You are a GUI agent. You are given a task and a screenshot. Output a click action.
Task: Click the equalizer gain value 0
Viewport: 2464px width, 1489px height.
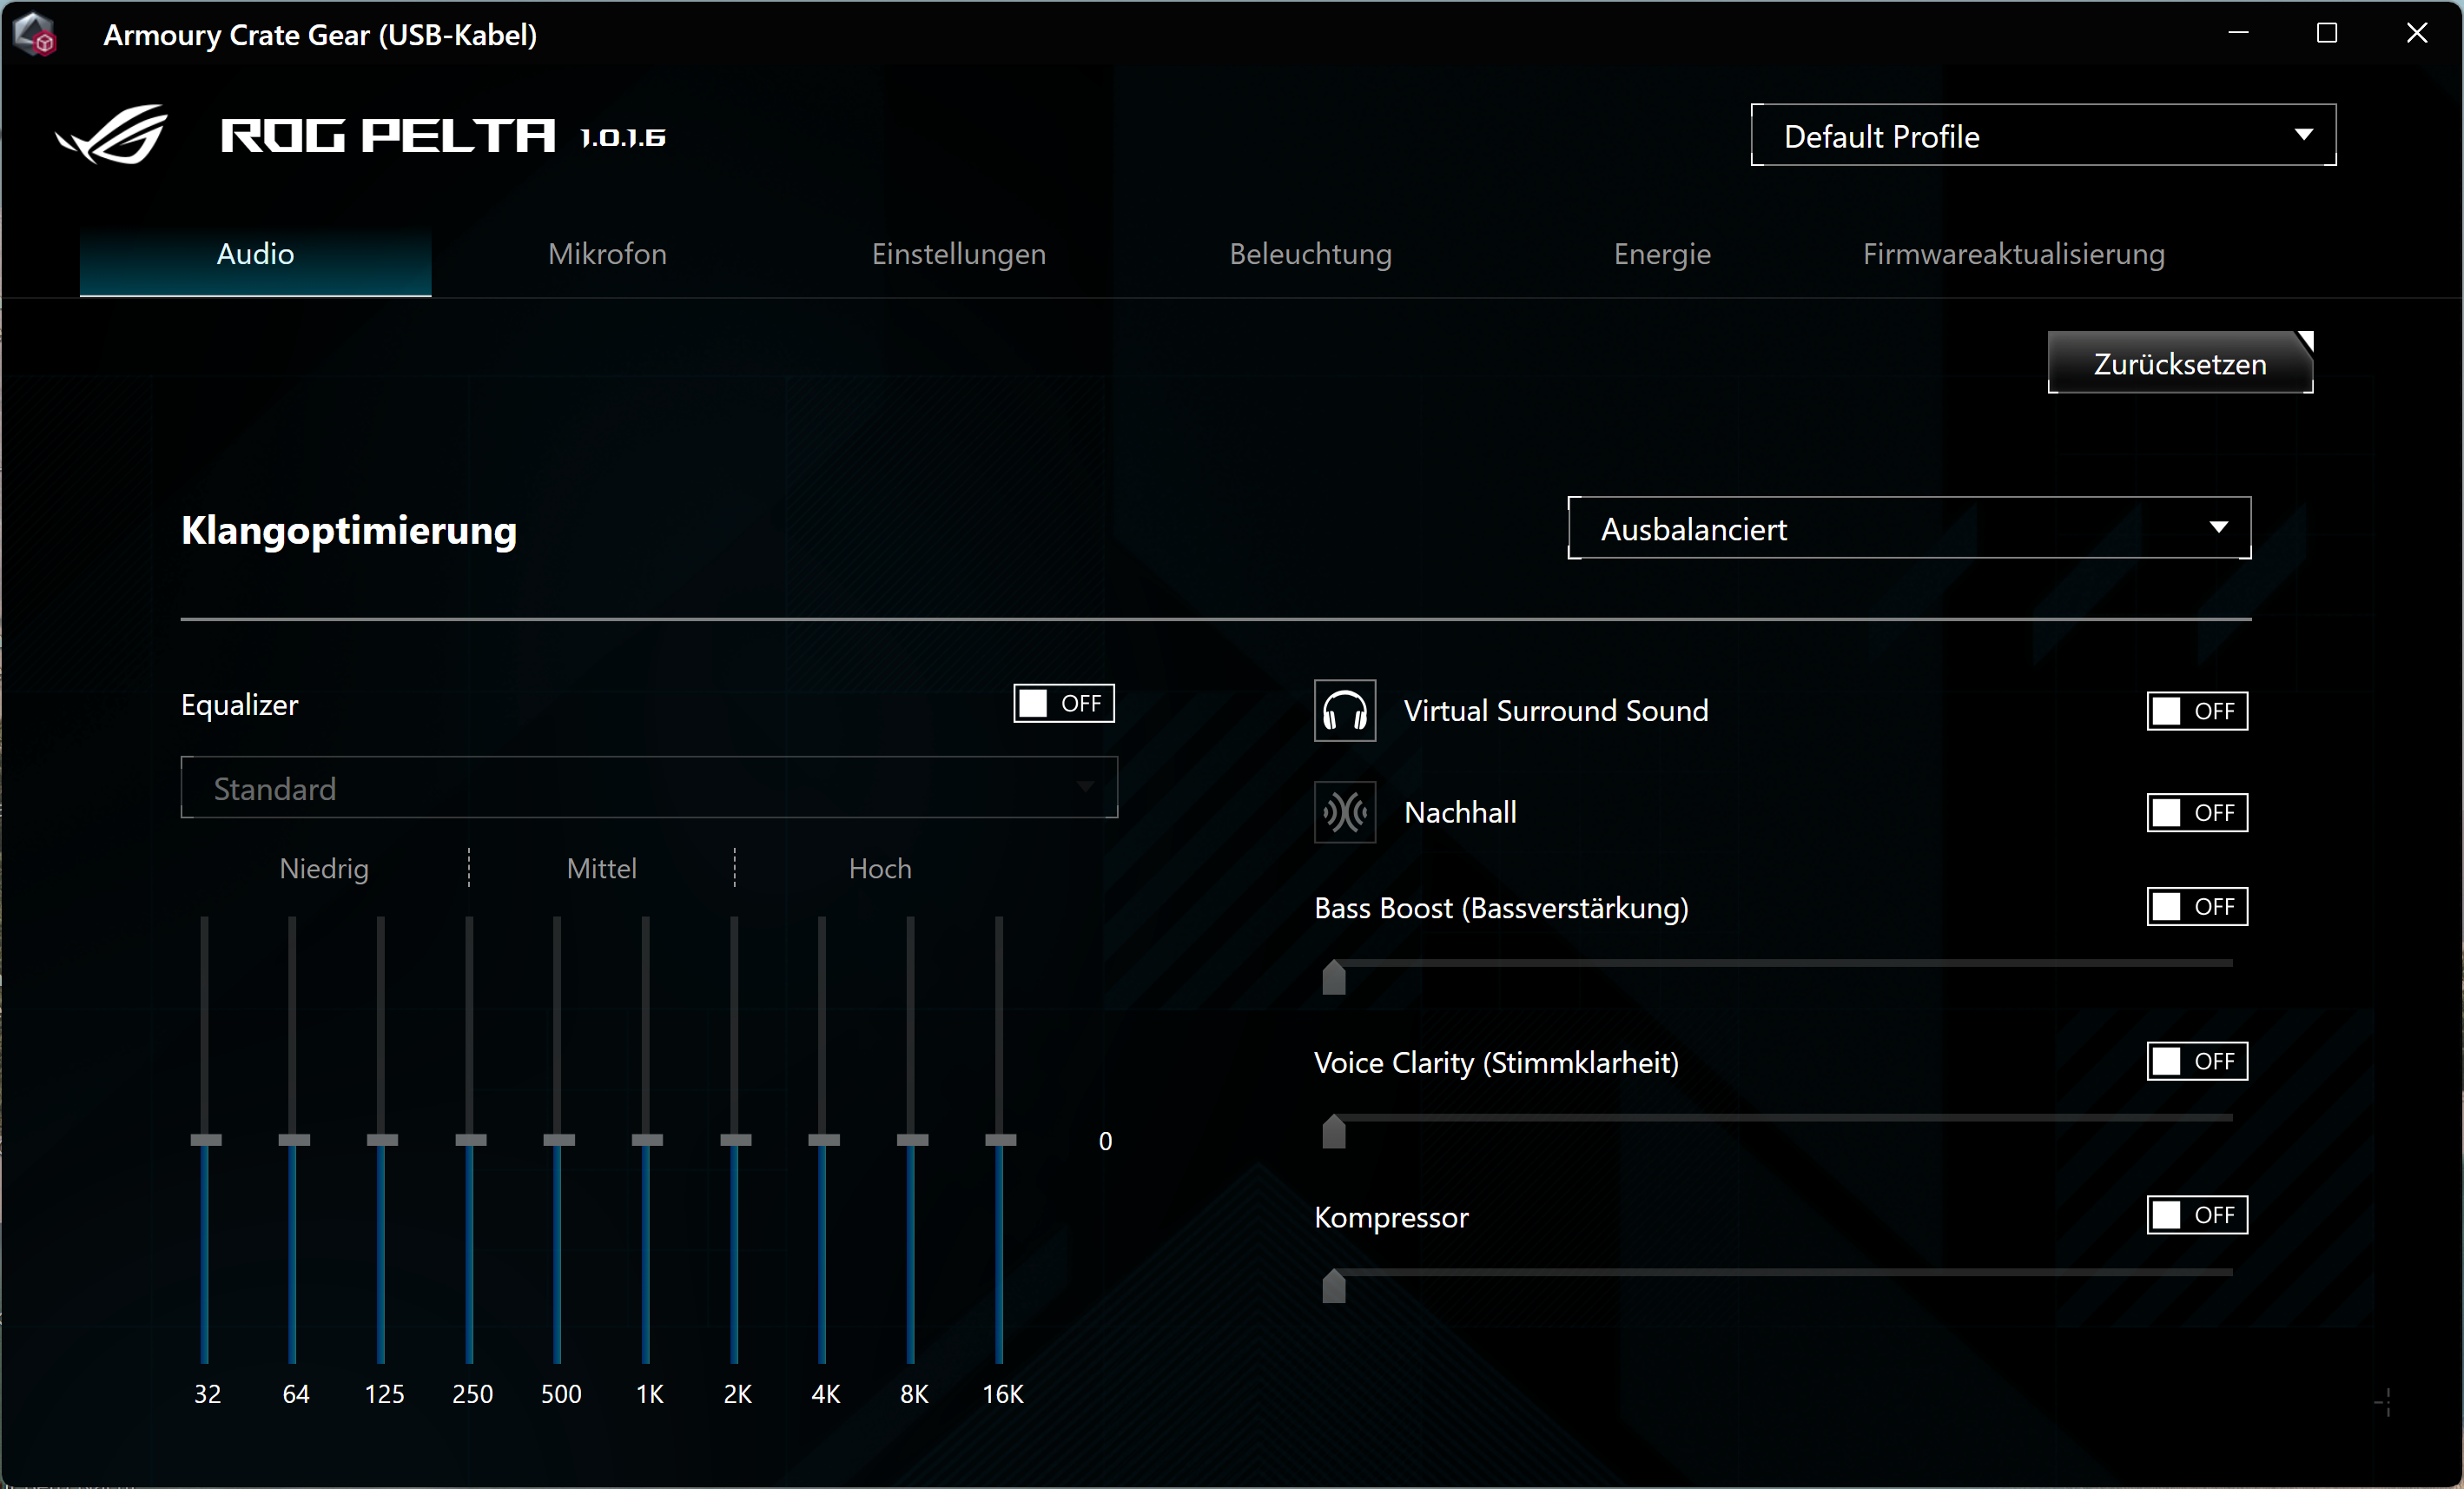(x=1105, y=1141)
